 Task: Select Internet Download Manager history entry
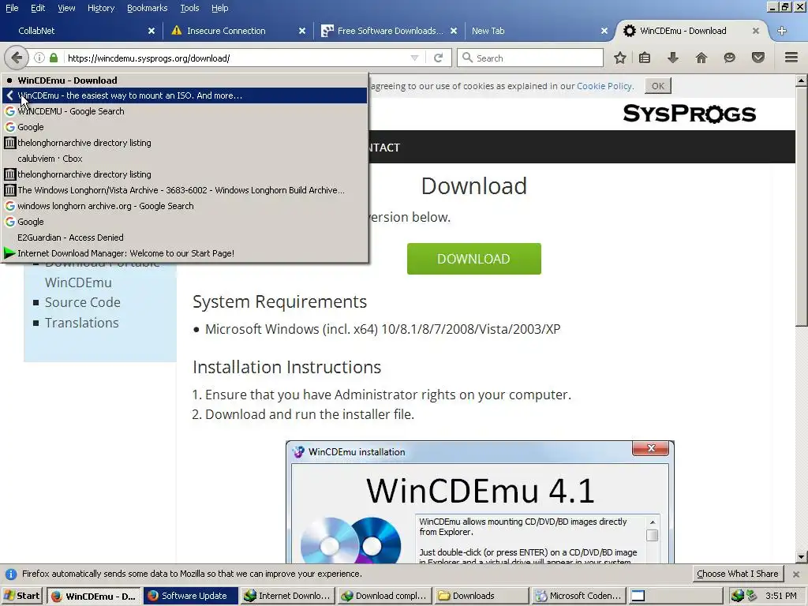185,253
